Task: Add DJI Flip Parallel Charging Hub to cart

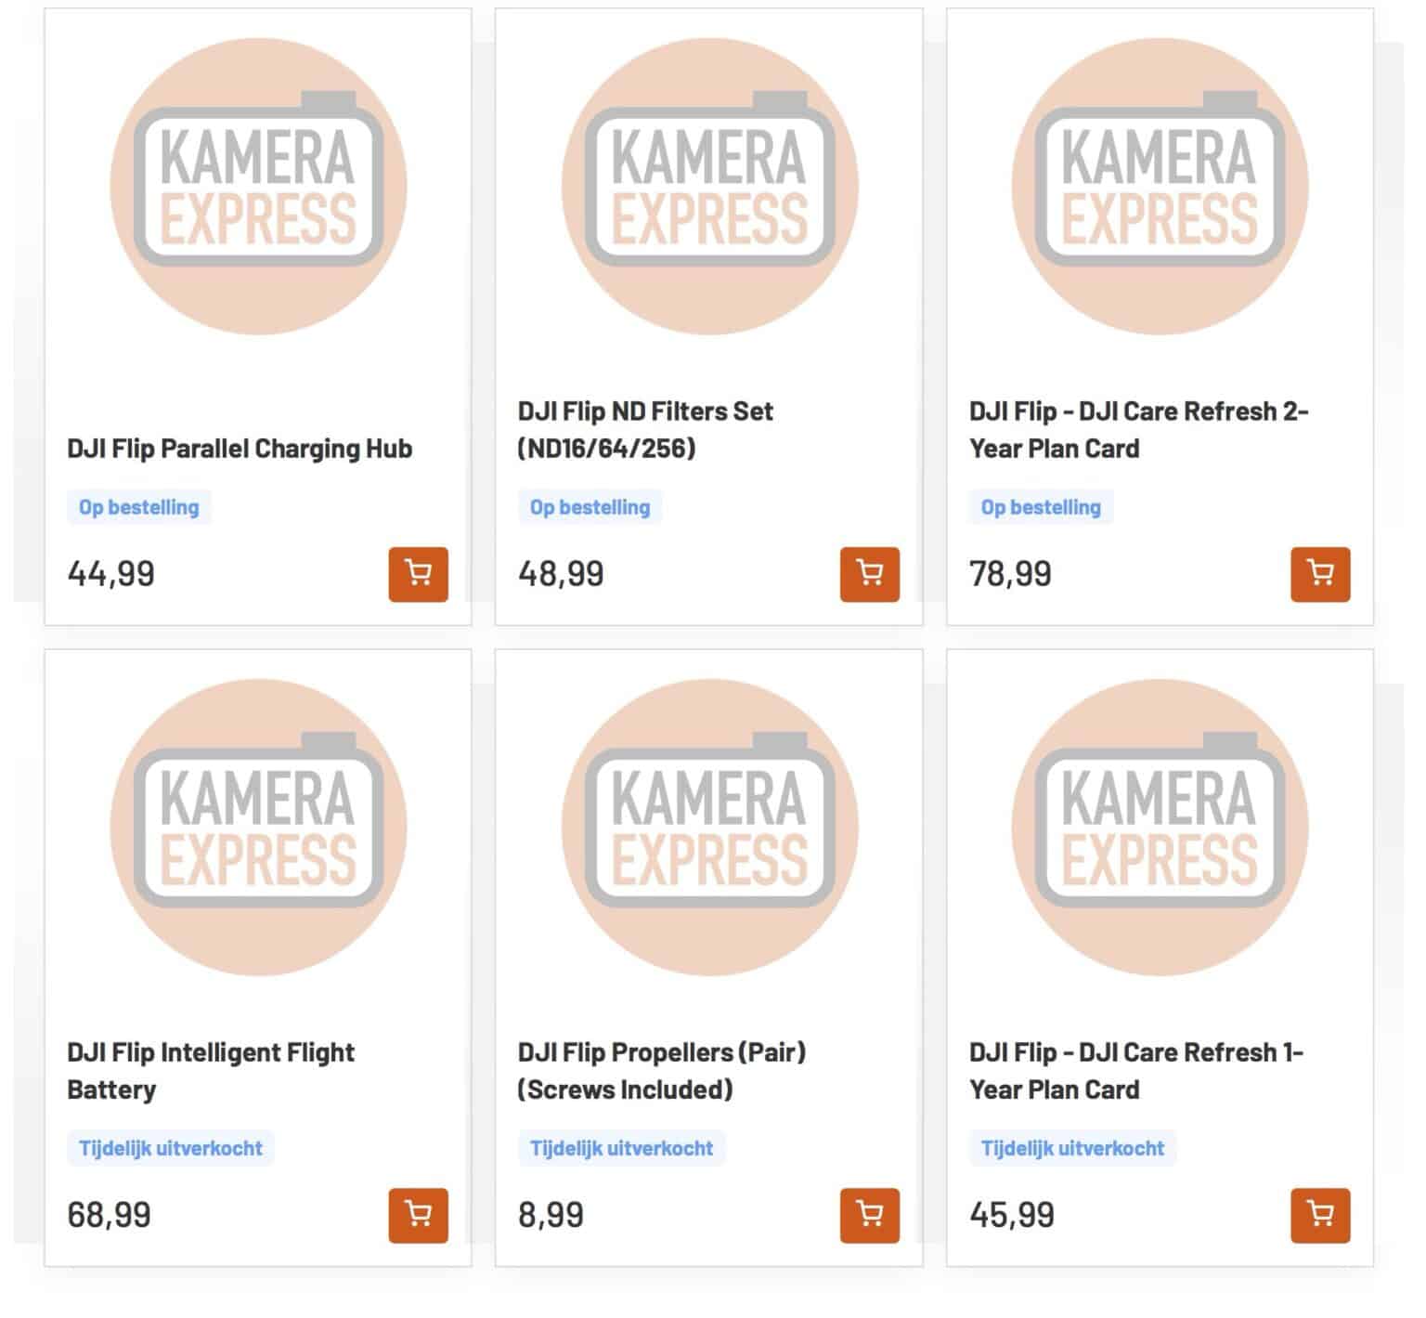Action: [x=418, y=574]
